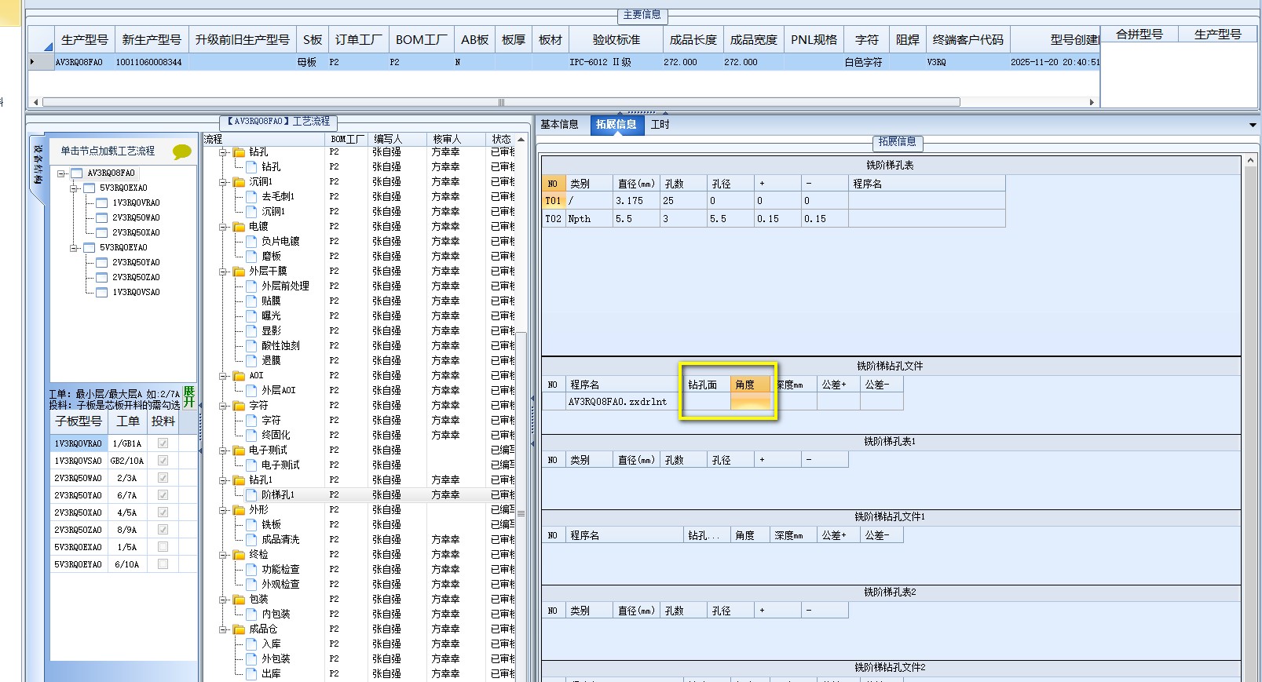The image size is (1262, 682).
Task: Switch to the 工时 tab
Action: (660, 125)
